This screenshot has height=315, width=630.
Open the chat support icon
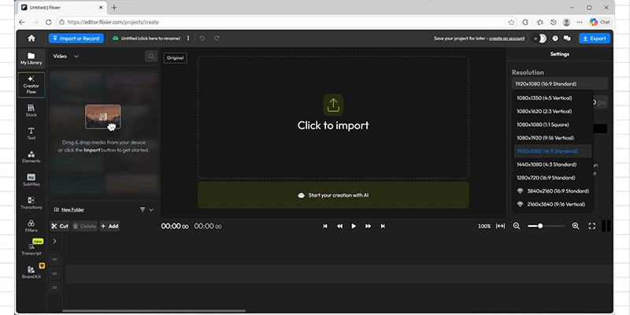[567, 38]
